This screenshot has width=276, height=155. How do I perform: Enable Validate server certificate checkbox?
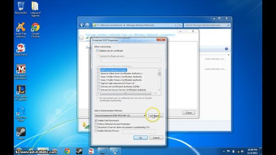tap(97, 51)
